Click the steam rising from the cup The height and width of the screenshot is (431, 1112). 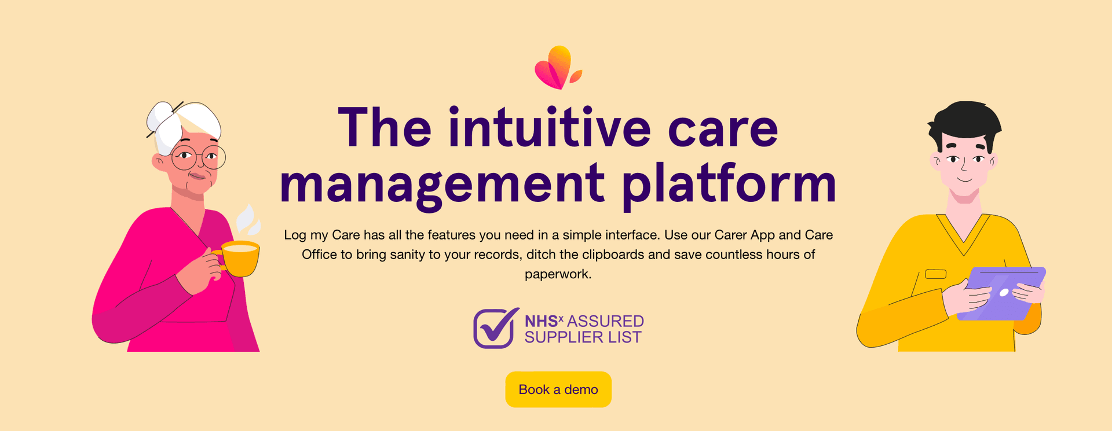point(247,219)
